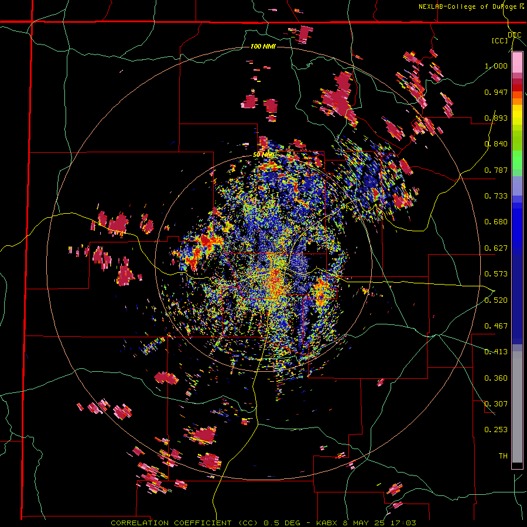Select the 0.253 scale value

pyautogui.click(x=496, y=430)
